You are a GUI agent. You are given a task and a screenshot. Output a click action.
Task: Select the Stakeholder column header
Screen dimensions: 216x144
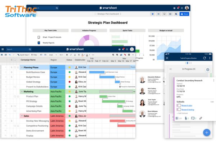(80, 60)
